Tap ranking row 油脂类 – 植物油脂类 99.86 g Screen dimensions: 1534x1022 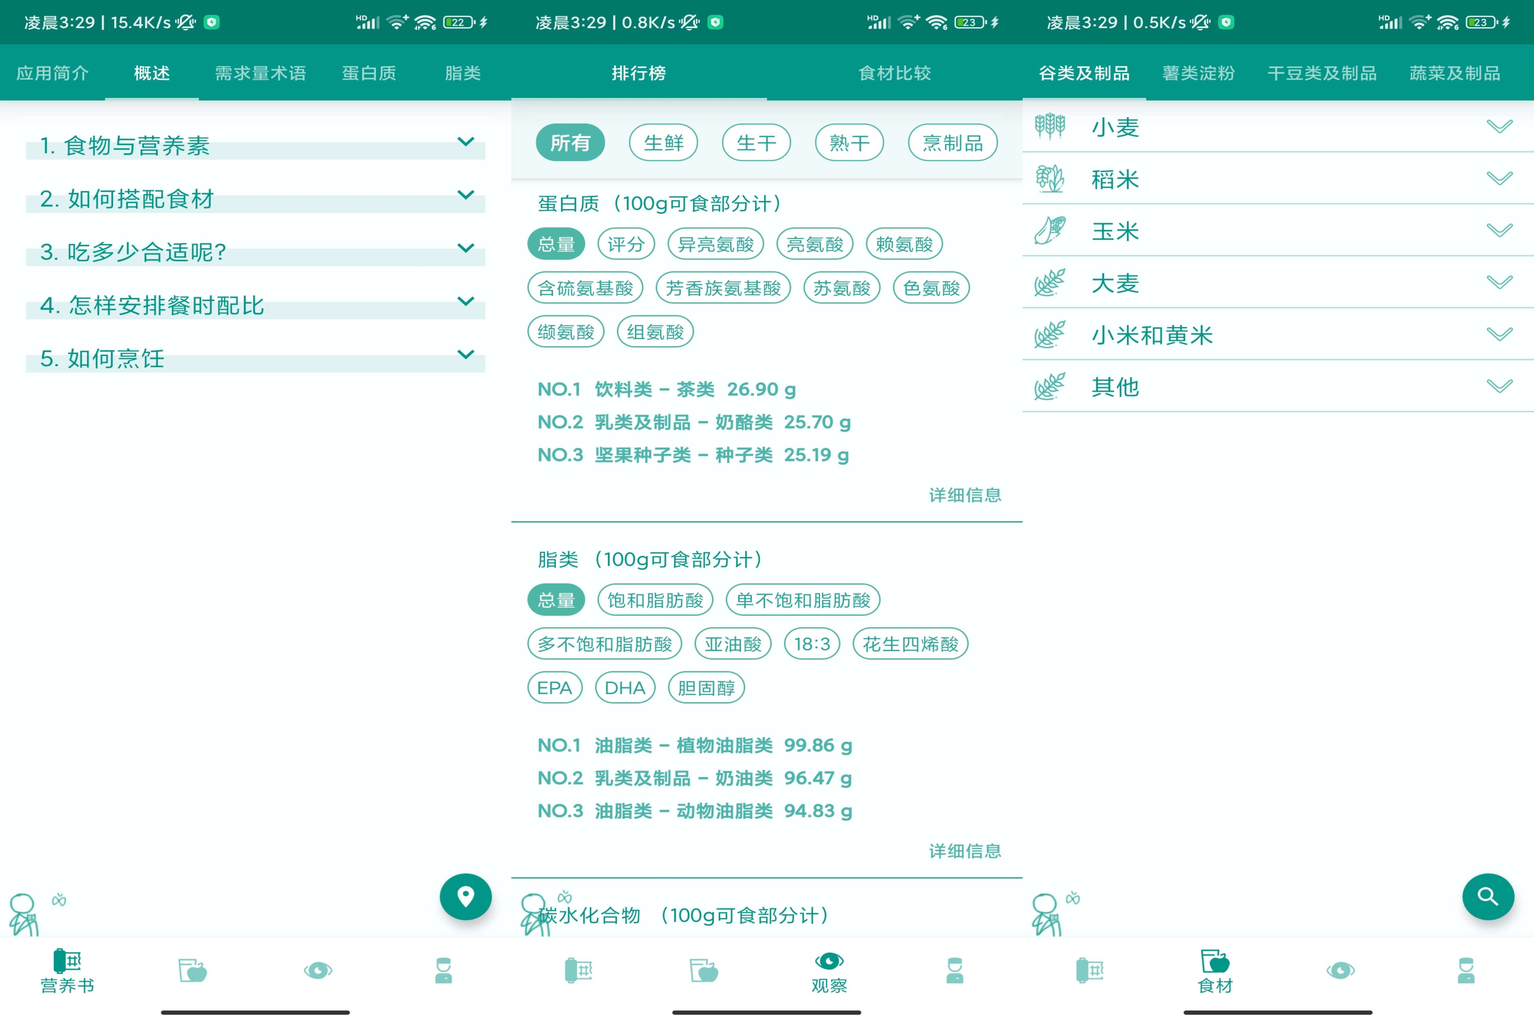pos(694,745)
